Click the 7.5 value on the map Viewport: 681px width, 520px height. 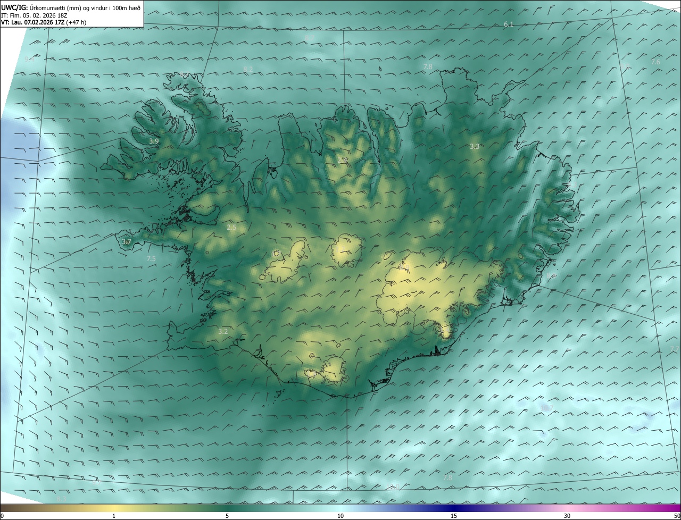[151, 259]
